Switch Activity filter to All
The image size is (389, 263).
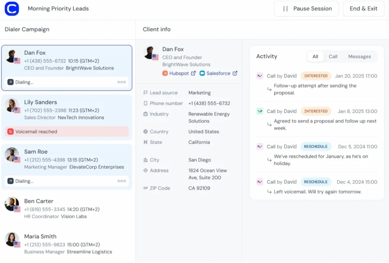pyautogui.click(x=315, y=56)
